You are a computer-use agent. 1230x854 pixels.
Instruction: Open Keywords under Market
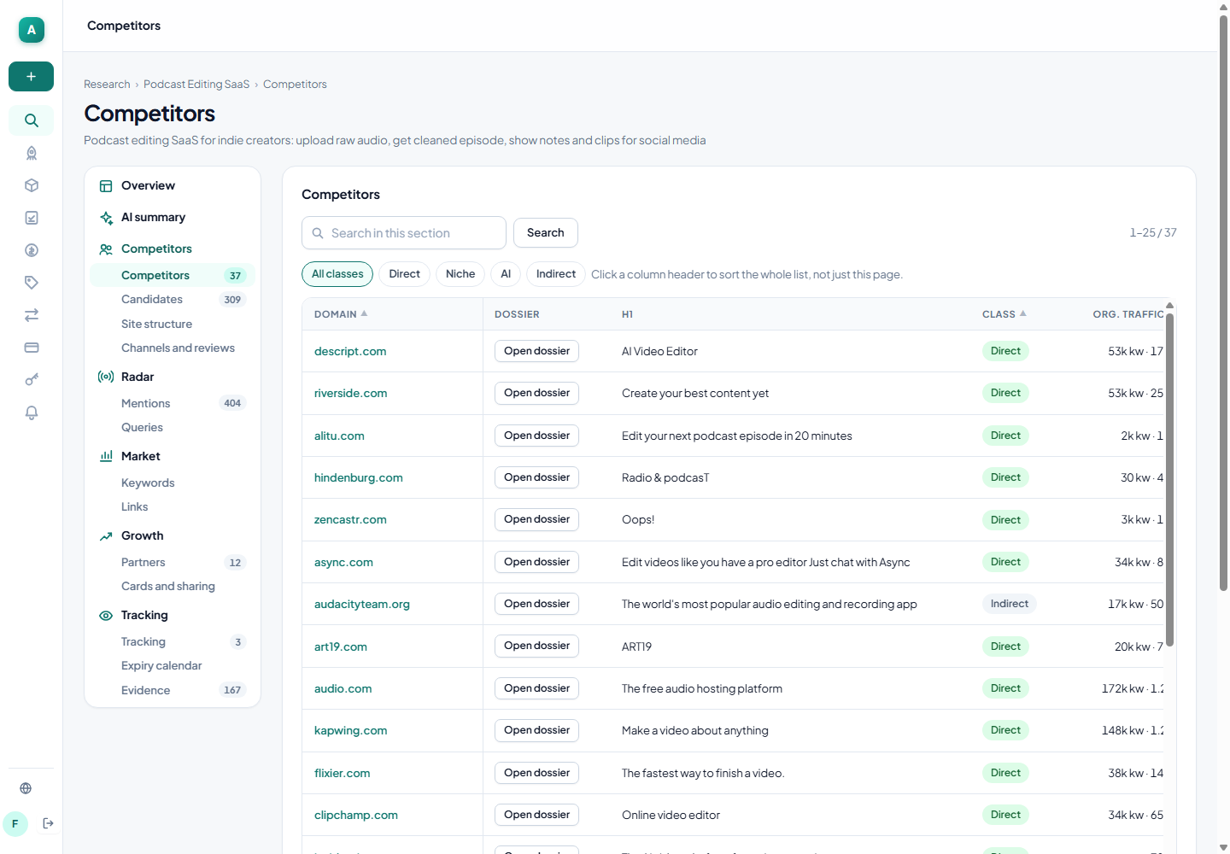173,483
